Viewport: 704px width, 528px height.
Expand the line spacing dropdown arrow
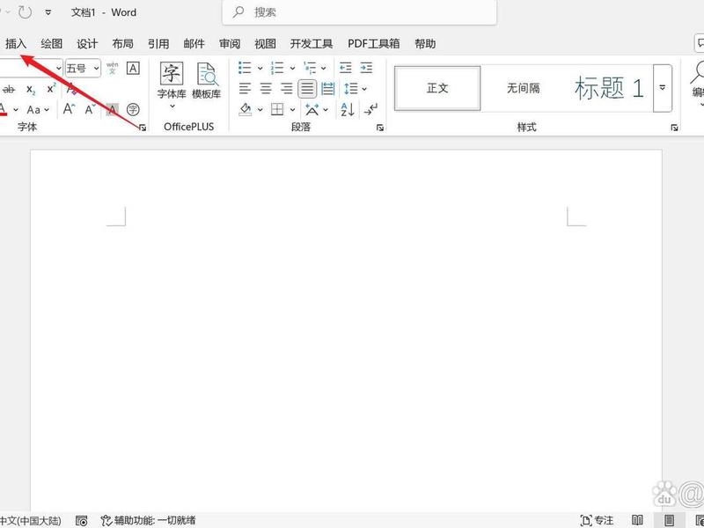(x=364, y=89)
